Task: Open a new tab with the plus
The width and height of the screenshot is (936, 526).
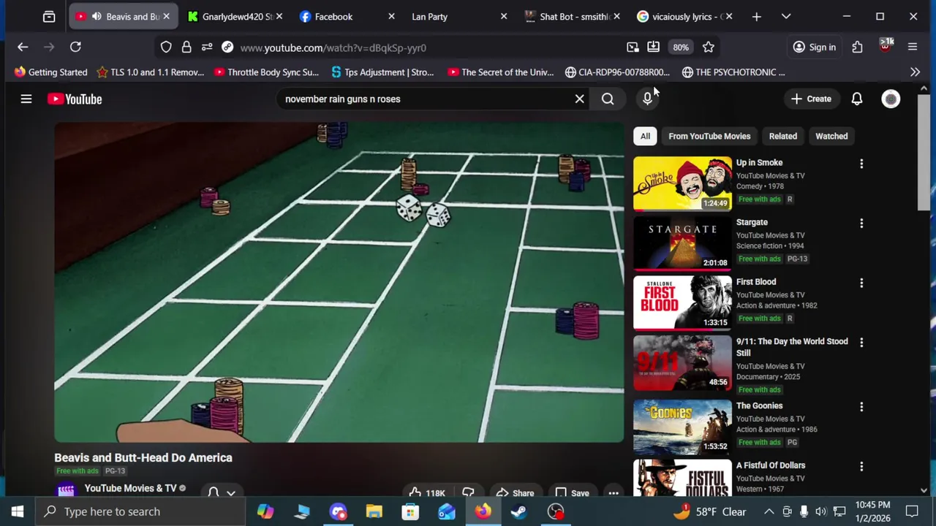Action: pos(757,16)
